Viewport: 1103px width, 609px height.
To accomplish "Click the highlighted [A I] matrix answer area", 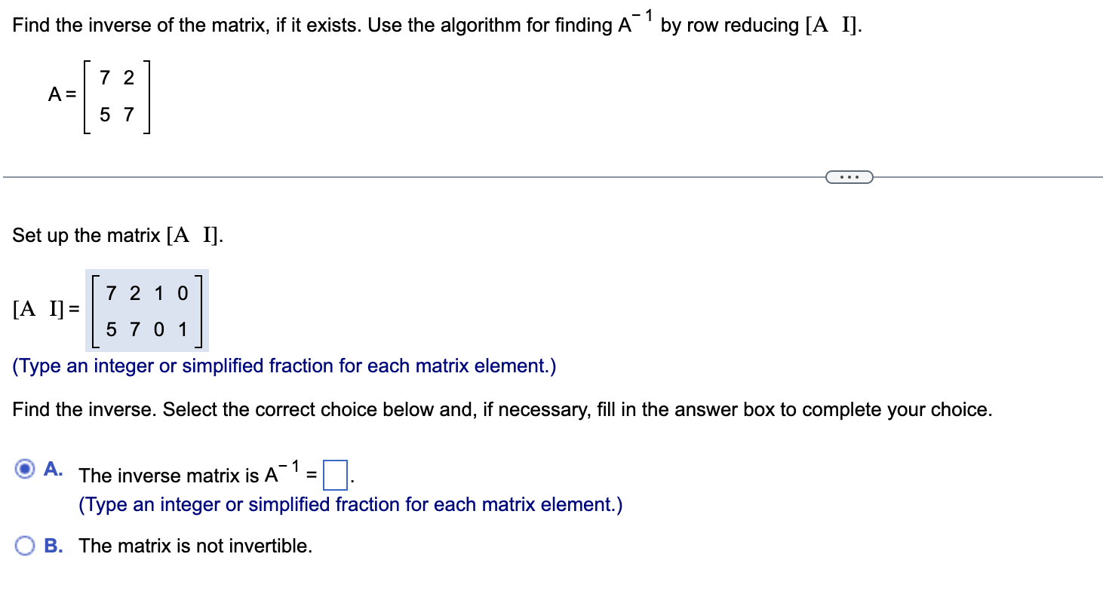I will point(147,311).
